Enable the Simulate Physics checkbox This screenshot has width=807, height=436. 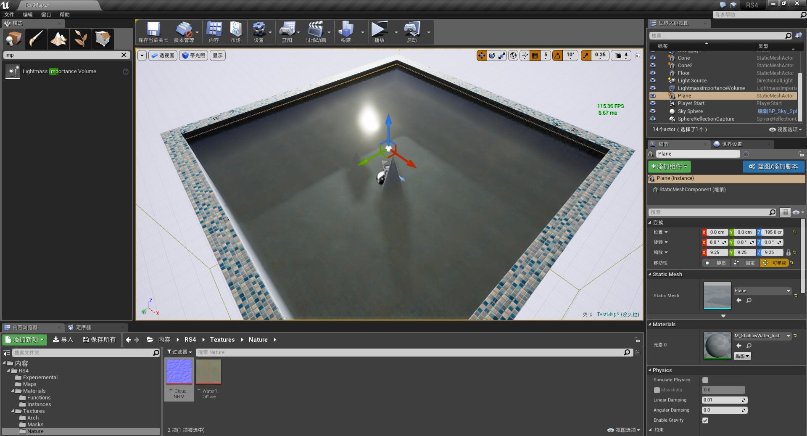tap(705, 380)
